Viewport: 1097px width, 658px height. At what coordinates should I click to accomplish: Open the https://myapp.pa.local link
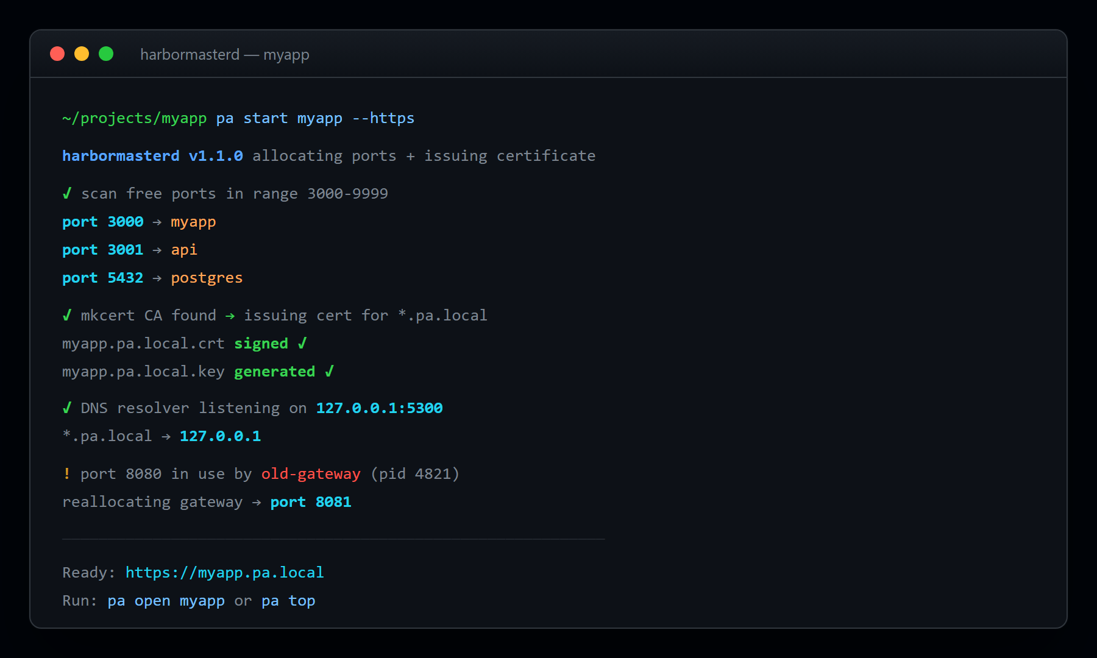tap(225, 573)
